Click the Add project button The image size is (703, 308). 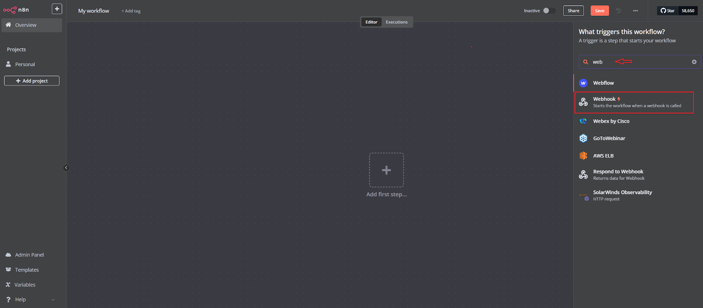[32, 81]
